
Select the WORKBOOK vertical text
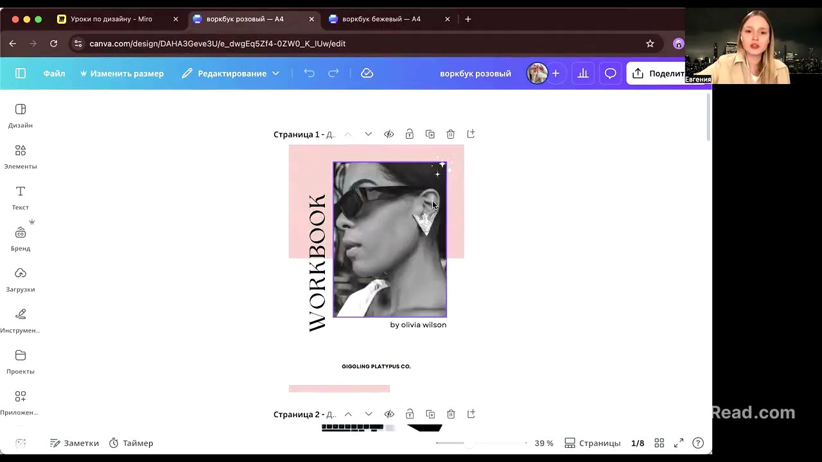pos(317,263)
